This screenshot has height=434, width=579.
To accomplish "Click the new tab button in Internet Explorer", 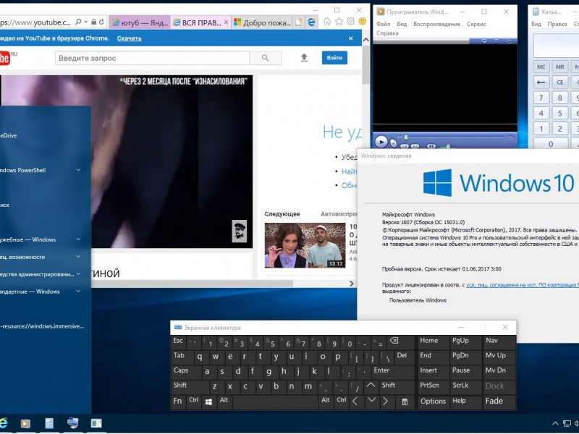I will tap(299, 22).
